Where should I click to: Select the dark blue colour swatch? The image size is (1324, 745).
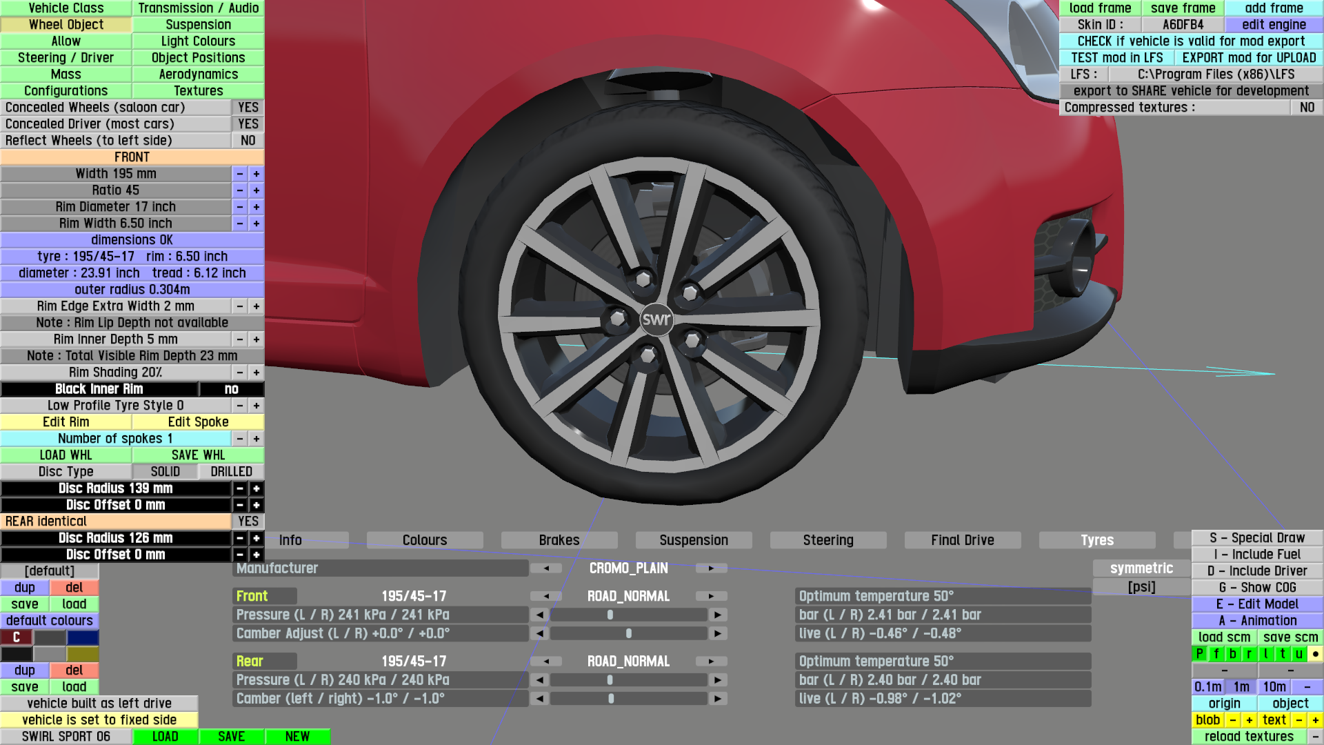tap(83, 637)
